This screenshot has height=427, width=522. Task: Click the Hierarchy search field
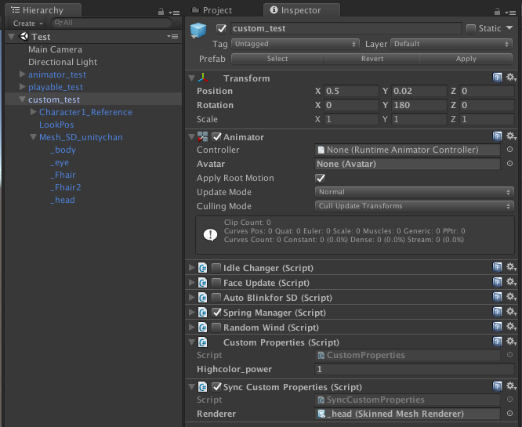point(111,23)
